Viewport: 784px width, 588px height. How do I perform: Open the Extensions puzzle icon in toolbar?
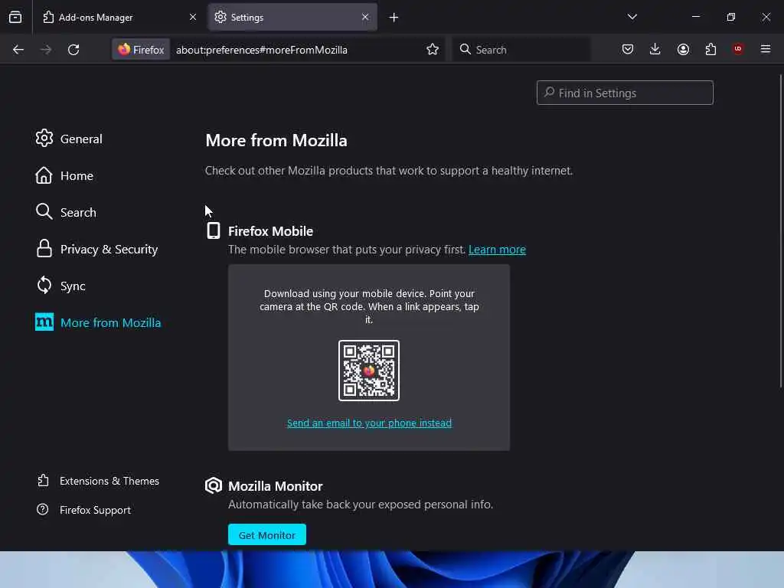710,49
